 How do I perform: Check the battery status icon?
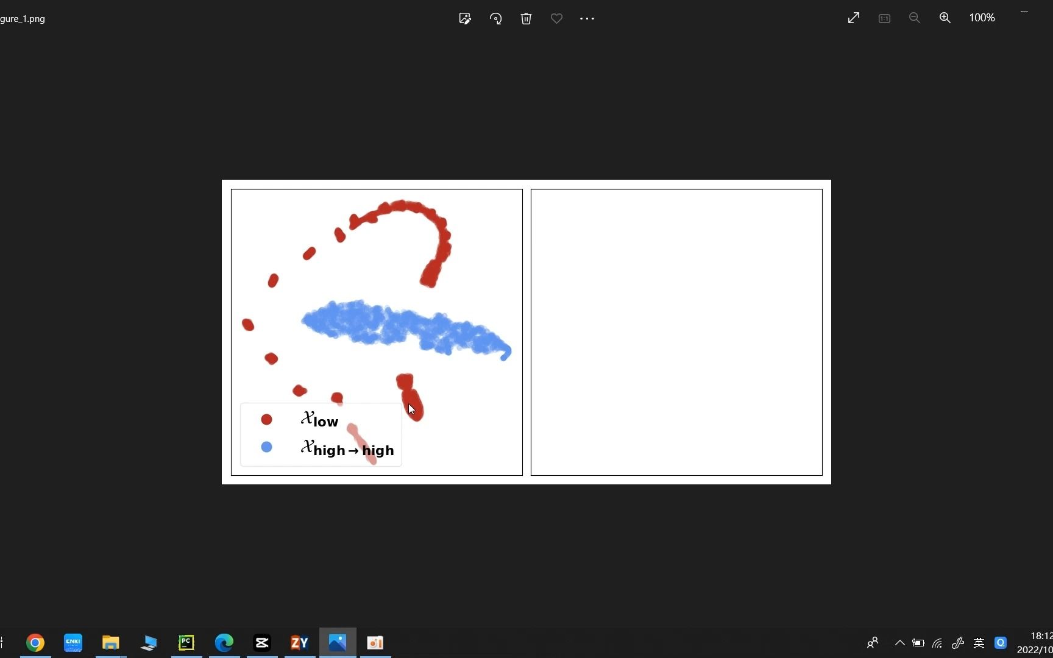click(x=918, y=643)
